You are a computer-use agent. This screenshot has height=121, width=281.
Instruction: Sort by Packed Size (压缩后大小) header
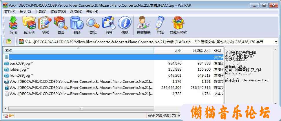(x=198, y=51)
